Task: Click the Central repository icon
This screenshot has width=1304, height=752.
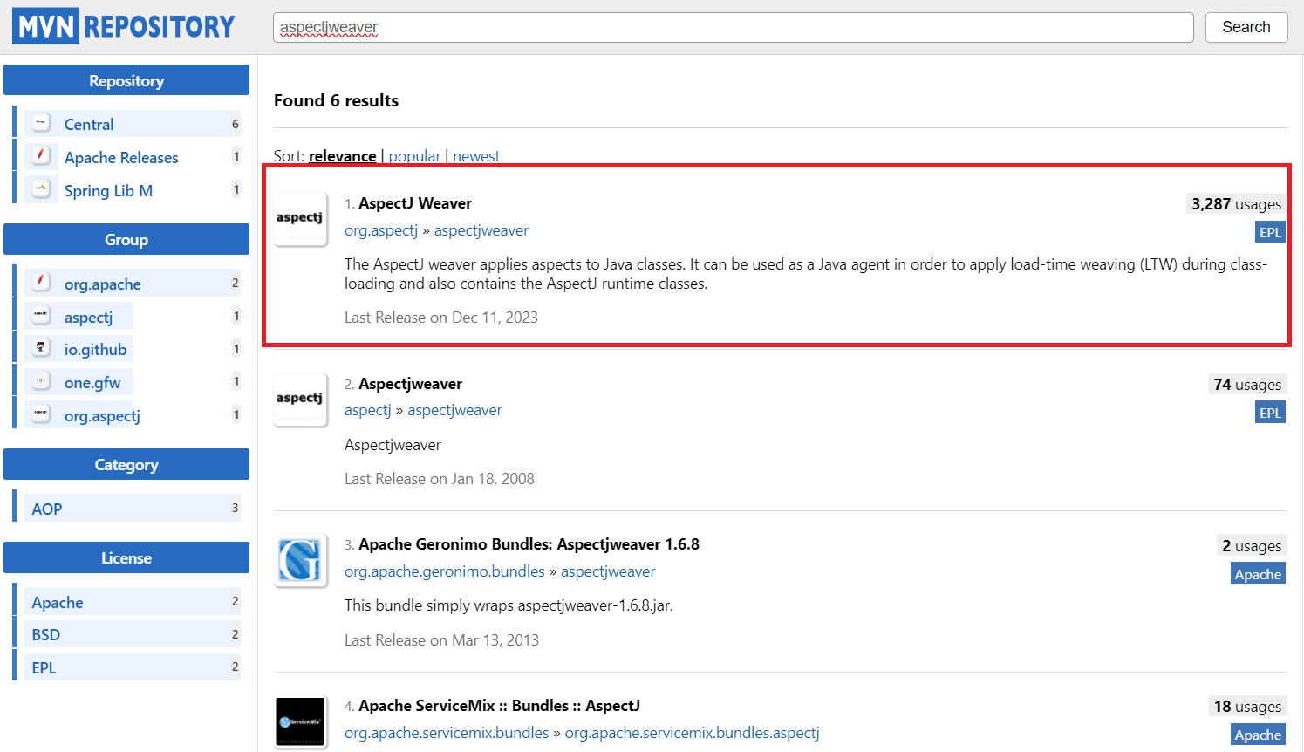Action: tap(41, 123)
